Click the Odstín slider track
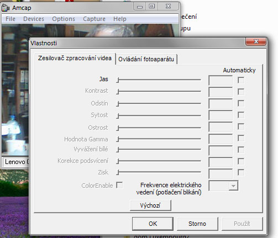 pos(159,104)
